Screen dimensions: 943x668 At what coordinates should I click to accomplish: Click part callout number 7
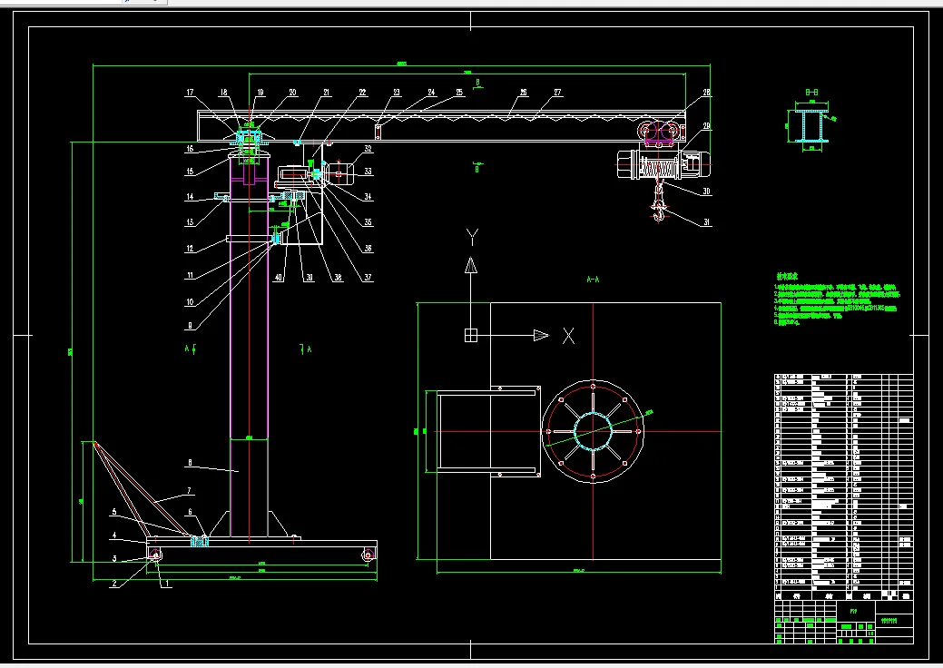189,491
